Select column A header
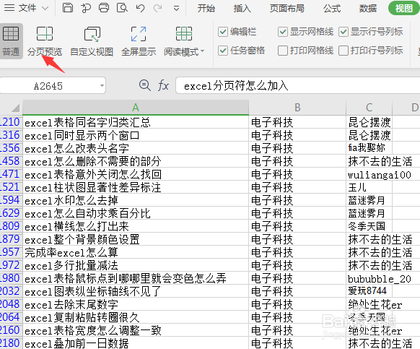 point(136,108)
